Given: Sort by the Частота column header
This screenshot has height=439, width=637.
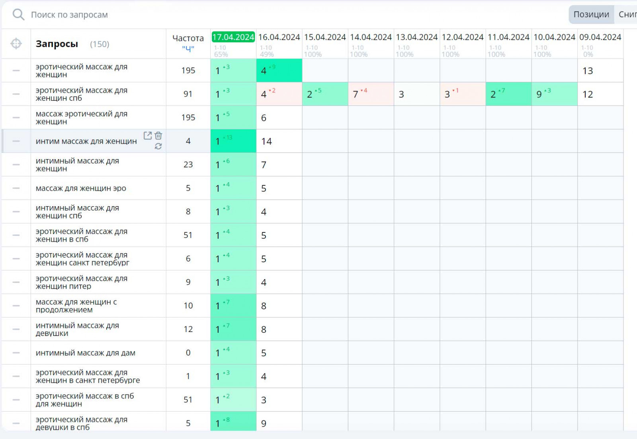Looking at the screenshot, I should click(x=188, y=38).
